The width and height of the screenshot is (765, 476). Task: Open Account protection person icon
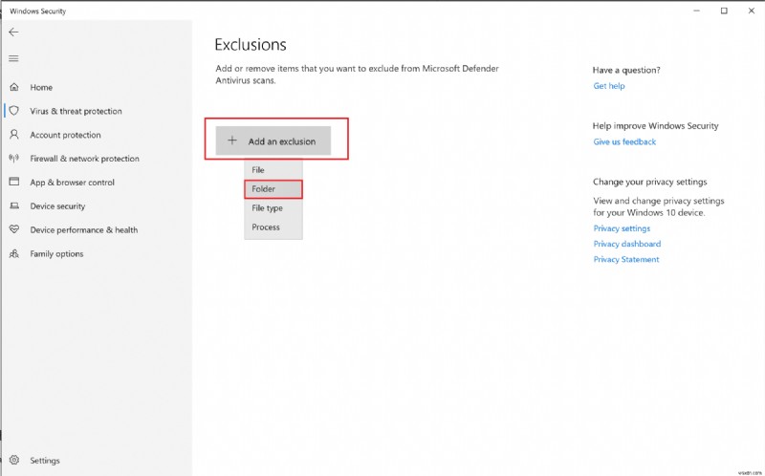14,135
